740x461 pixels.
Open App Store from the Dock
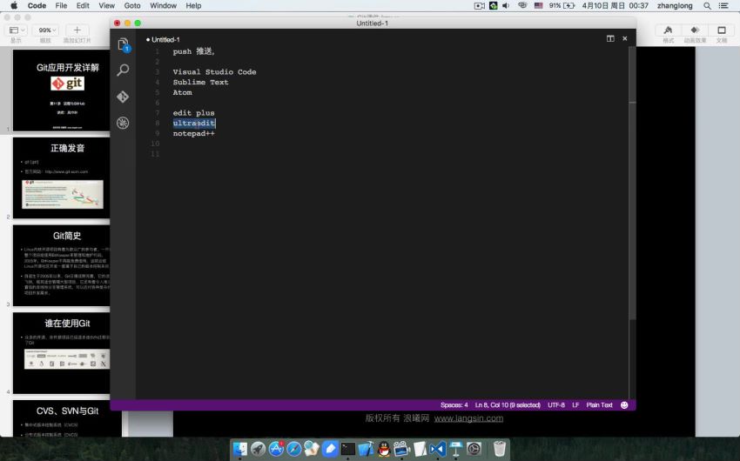pyautogui.click(x=276, y=449)
